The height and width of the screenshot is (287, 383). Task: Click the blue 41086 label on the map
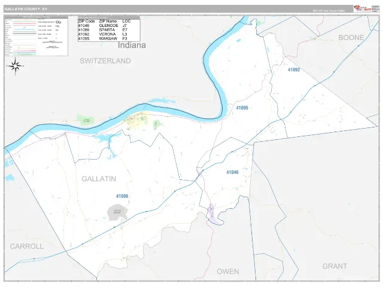[x=122, y=196]
